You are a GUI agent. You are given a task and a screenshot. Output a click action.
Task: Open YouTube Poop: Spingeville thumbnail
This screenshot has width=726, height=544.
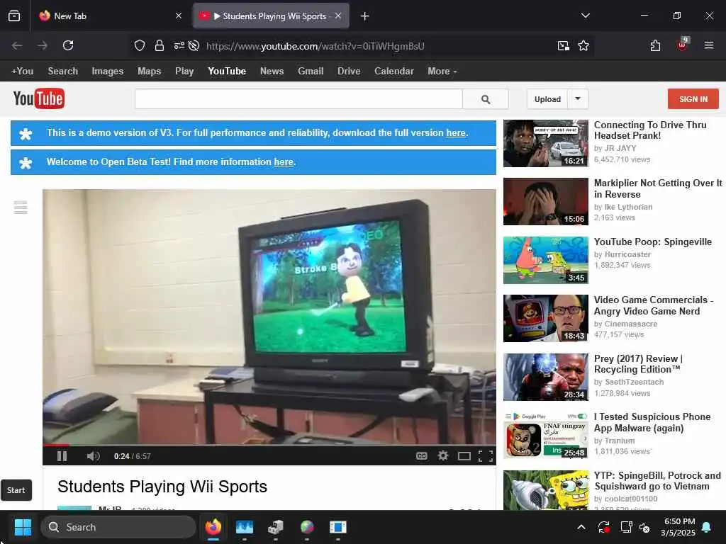point(546,260)
